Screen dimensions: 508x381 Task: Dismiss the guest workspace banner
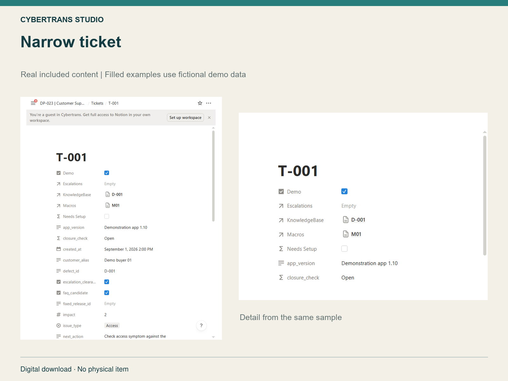pos(209,117)
